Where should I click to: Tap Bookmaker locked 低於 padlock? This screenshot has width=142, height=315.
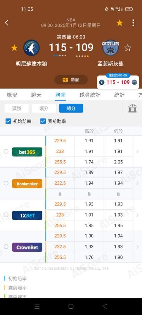coord(118,194)
